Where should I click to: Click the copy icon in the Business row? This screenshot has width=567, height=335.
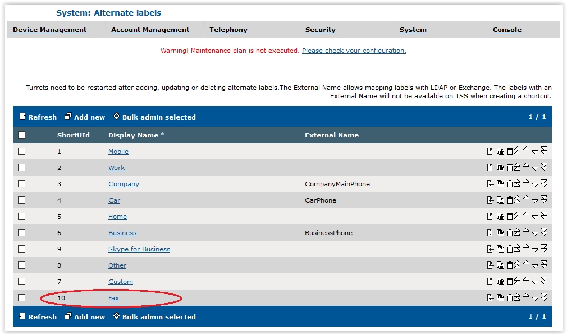(x=500, y=233)
